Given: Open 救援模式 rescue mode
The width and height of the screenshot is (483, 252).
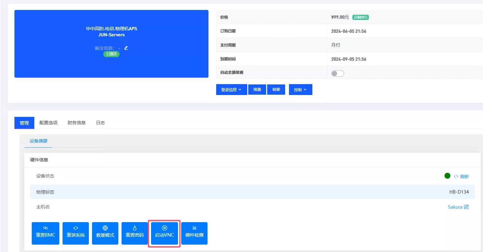Looking at the screenshot, I should coord(105,233).
